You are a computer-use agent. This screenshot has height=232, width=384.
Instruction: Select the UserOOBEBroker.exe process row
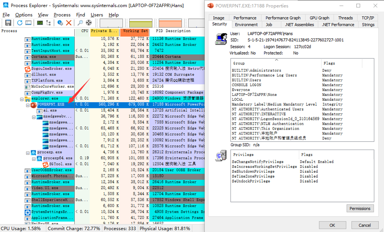[102, 171]
